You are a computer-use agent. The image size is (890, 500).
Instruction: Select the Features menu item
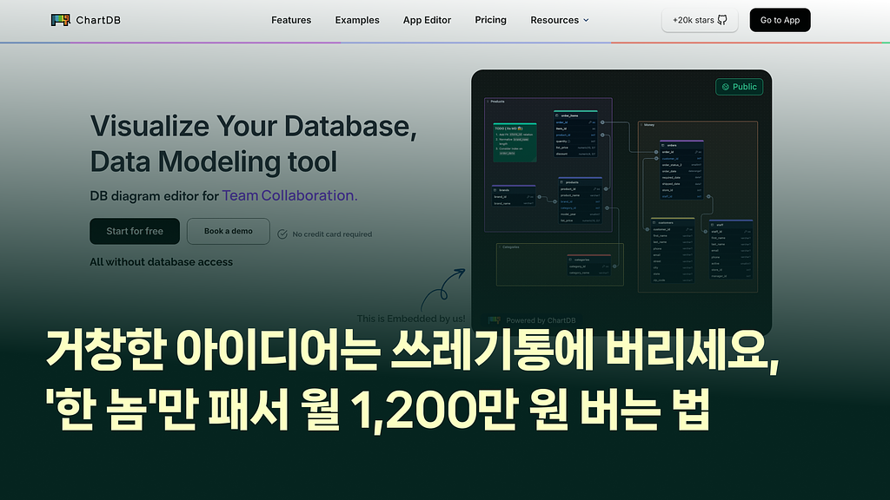(x=291, y=20)
